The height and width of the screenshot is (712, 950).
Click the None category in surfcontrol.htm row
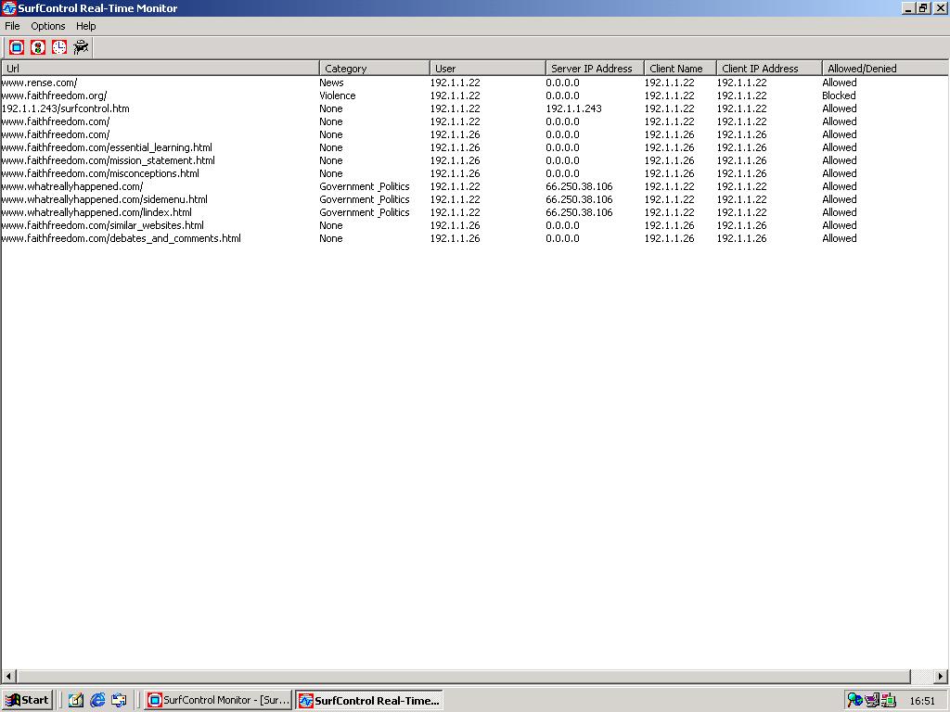331,109
